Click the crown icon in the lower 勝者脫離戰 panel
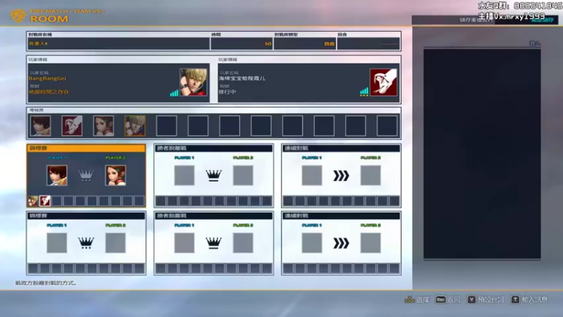 point(214,243)
